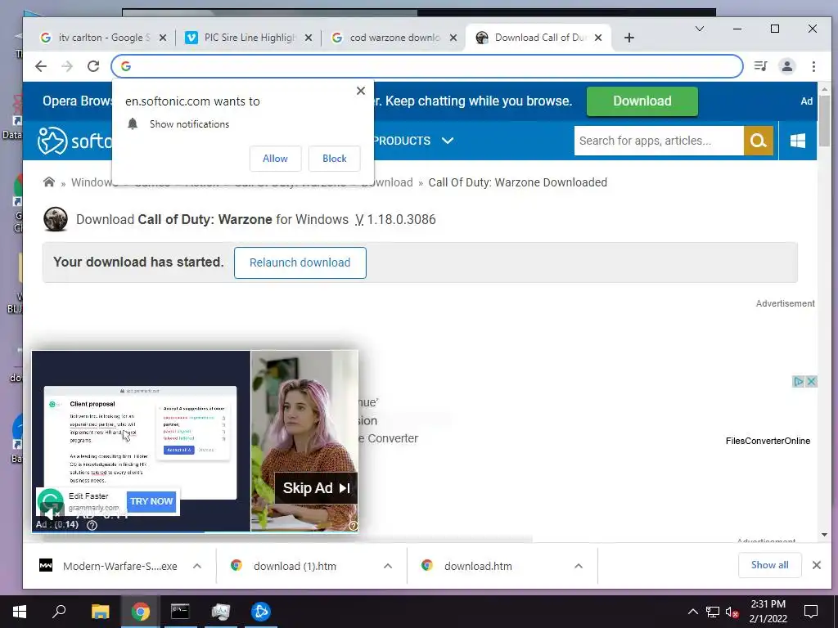The height and width of the screenshot is (628, 838).
Task: Open the notification center
Action: point(811,612)
